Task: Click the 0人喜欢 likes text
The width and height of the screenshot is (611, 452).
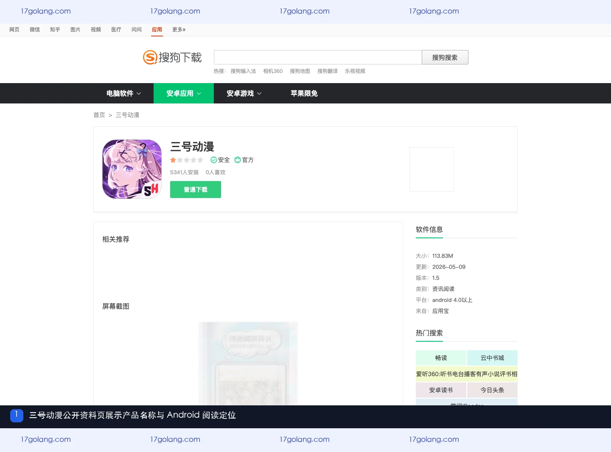Action: pos(216,172)
